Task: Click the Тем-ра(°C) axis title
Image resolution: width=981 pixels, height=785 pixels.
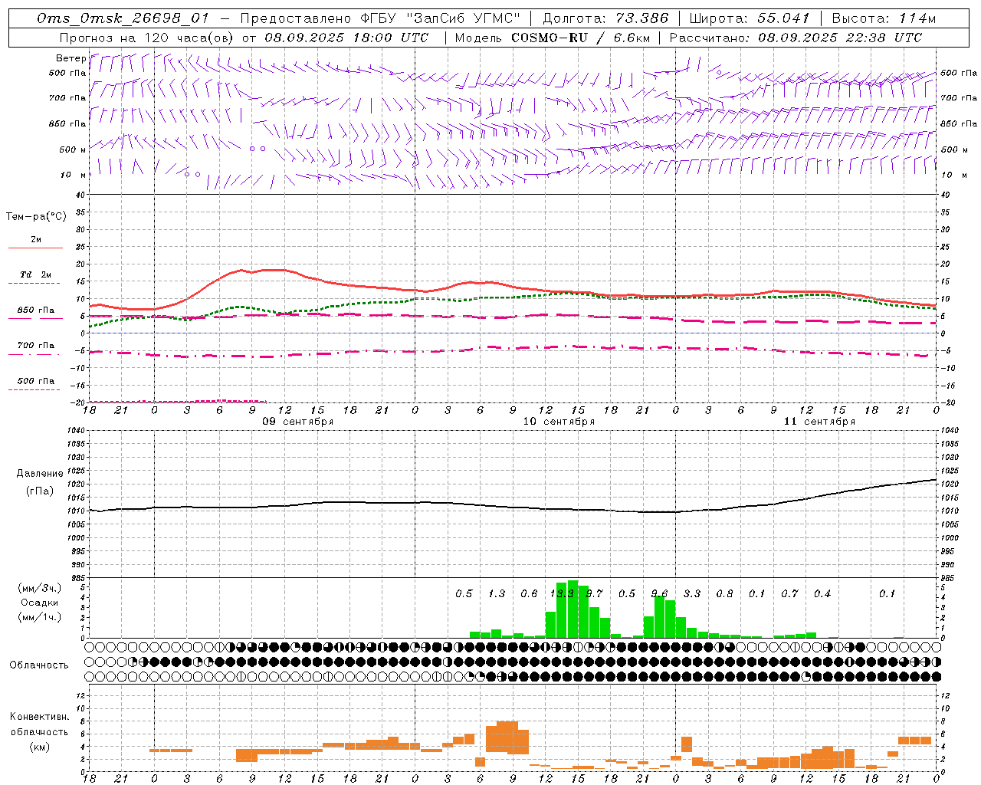Action: [36, 217]
